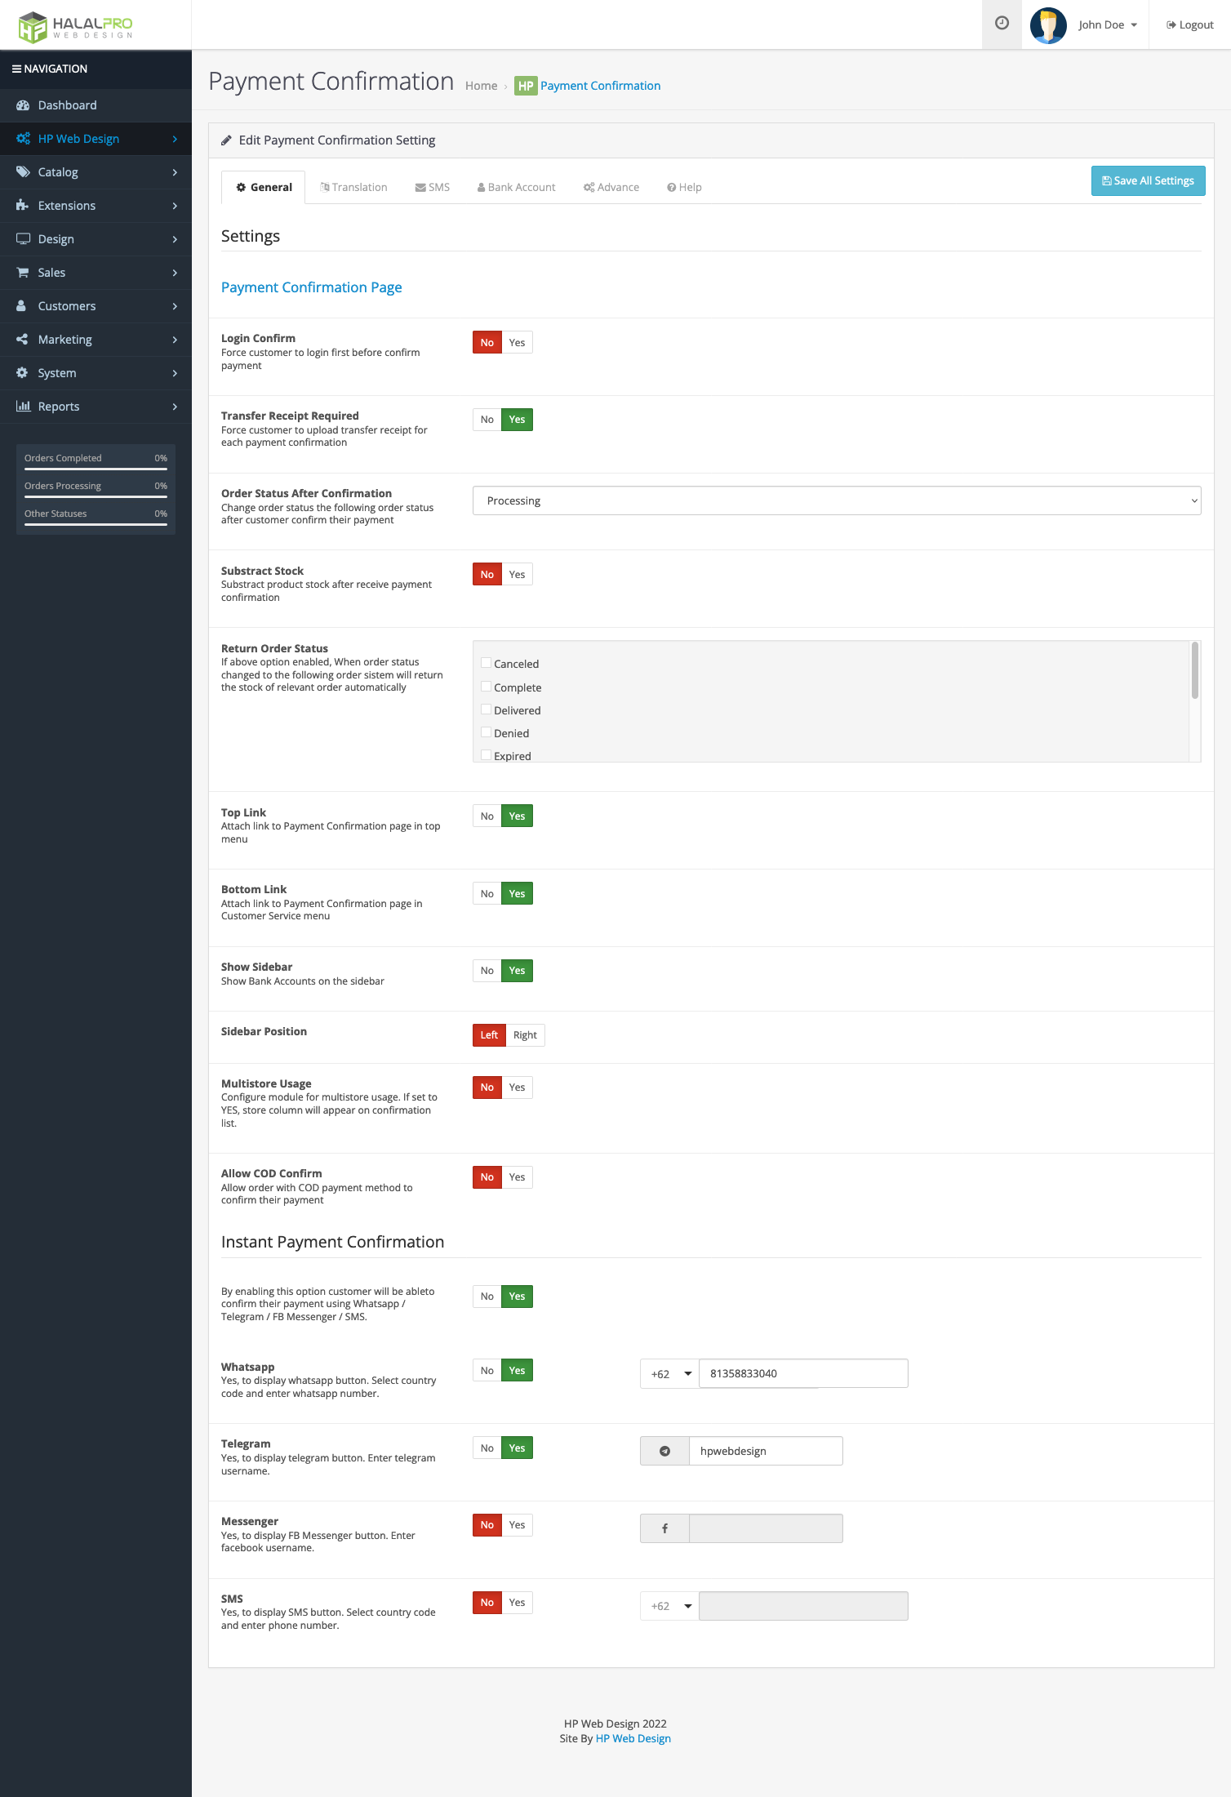Open SMS +62 country code dropdown
Screen dimensions: 1231x1797
click(670, 1606)
